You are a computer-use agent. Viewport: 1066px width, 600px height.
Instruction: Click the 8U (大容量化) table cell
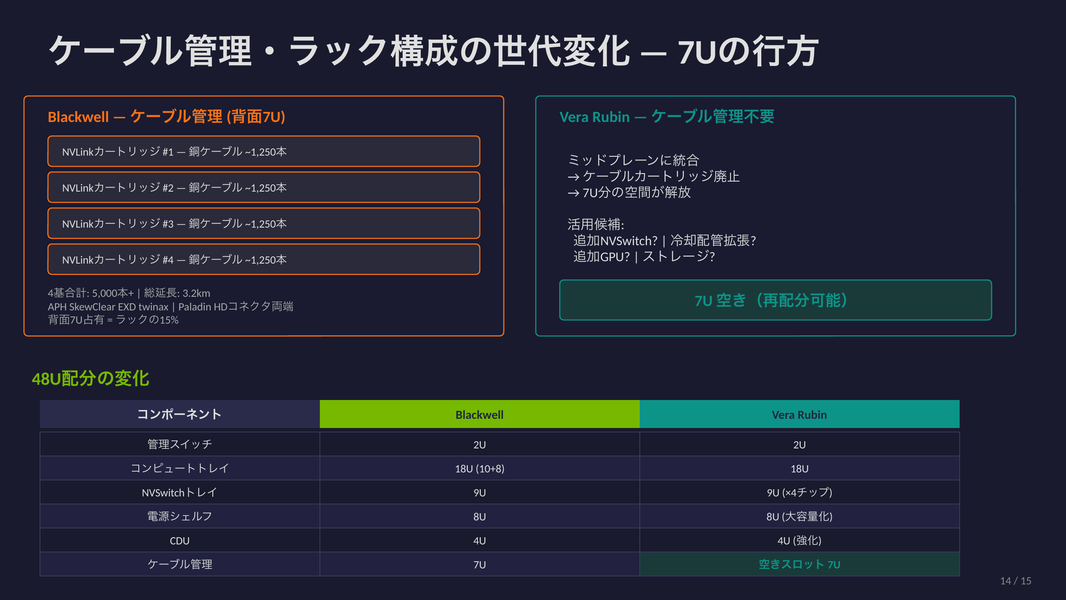799,516
